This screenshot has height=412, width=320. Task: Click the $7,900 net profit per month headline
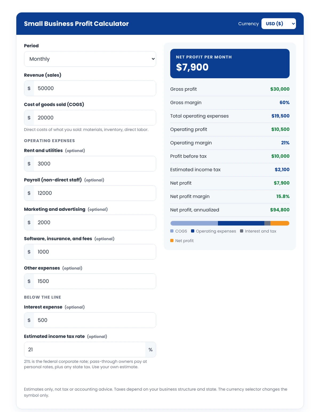[x=192, y=67]
